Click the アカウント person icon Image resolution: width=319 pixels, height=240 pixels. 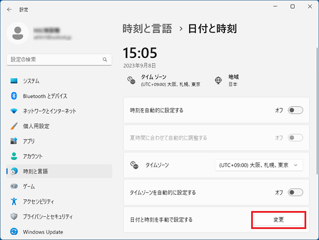click(14, 156)
